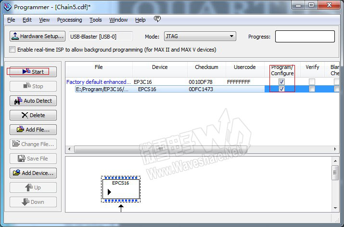This screenshot has height=227, width=344.
Task: Select the EPCS16 chip in chain diagram
Action: (x=121, y=189)
